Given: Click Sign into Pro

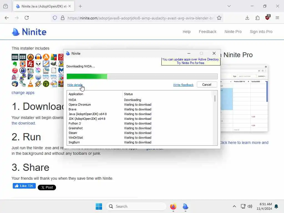Looking at the screenshot, I should (x=261, y=32).
